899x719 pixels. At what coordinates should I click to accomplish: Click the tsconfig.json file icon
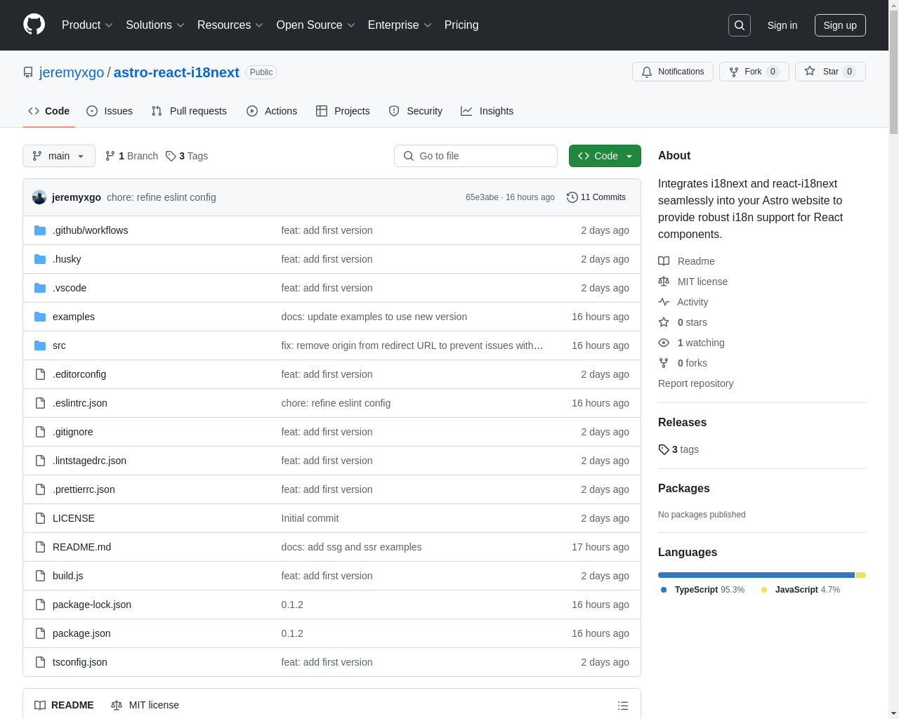click(40, 662)
